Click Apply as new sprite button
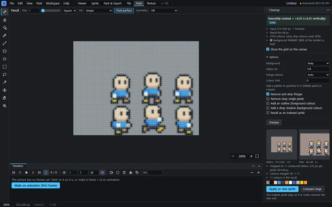The width and height of the screenshot is (332, 207). click(282, 189)
